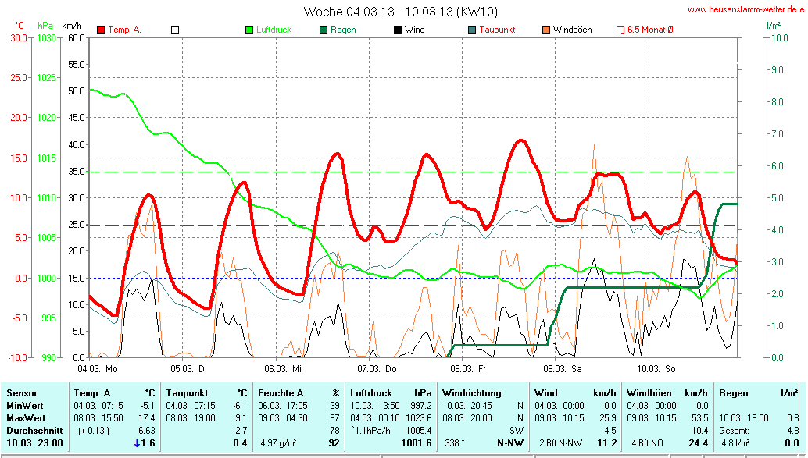Click the Luftdruck legend text label
The width and height of the screenshot is (808, 458).
274,30
